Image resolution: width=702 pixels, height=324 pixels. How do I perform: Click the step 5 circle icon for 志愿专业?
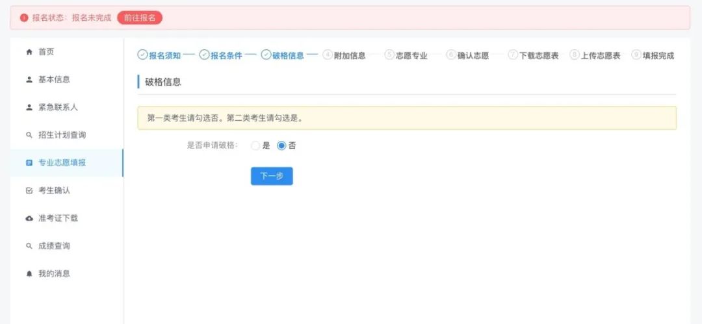tap(389, 55)
